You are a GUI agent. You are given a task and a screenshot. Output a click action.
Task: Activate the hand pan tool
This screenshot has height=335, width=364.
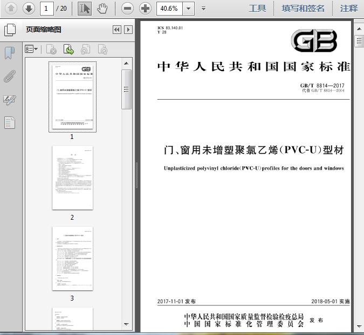click(102, 9)
